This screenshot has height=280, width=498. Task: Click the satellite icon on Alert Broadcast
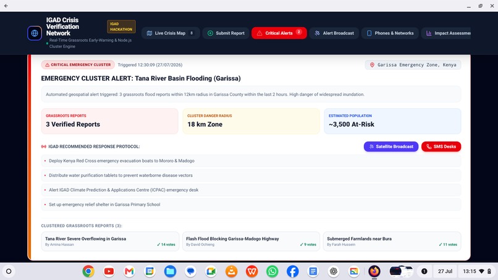point(317,33)
